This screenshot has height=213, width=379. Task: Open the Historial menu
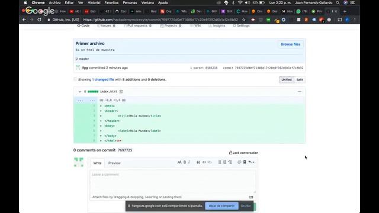point(94,2)
